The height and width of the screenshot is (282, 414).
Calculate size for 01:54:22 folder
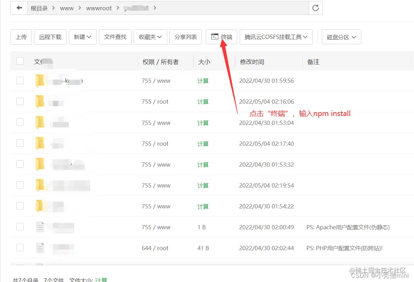click(203, 206)
